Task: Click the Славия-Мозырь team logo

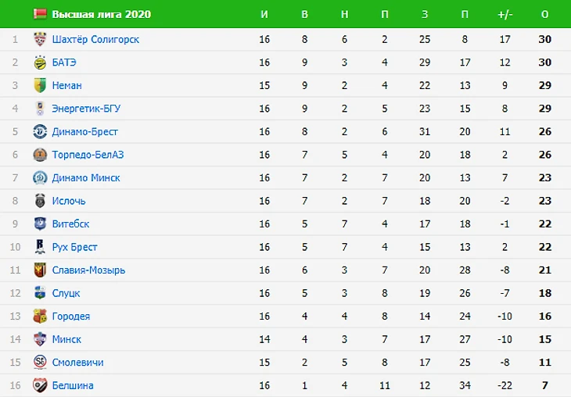Action: coord(40,270)
